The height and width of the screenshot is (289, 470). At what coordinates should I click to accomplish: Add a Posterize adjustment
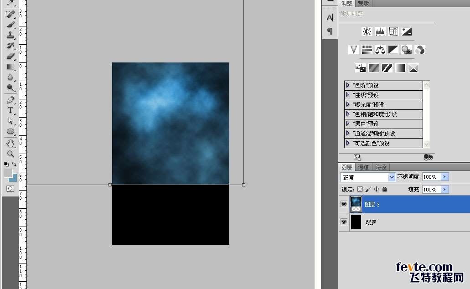pos(373,68)
